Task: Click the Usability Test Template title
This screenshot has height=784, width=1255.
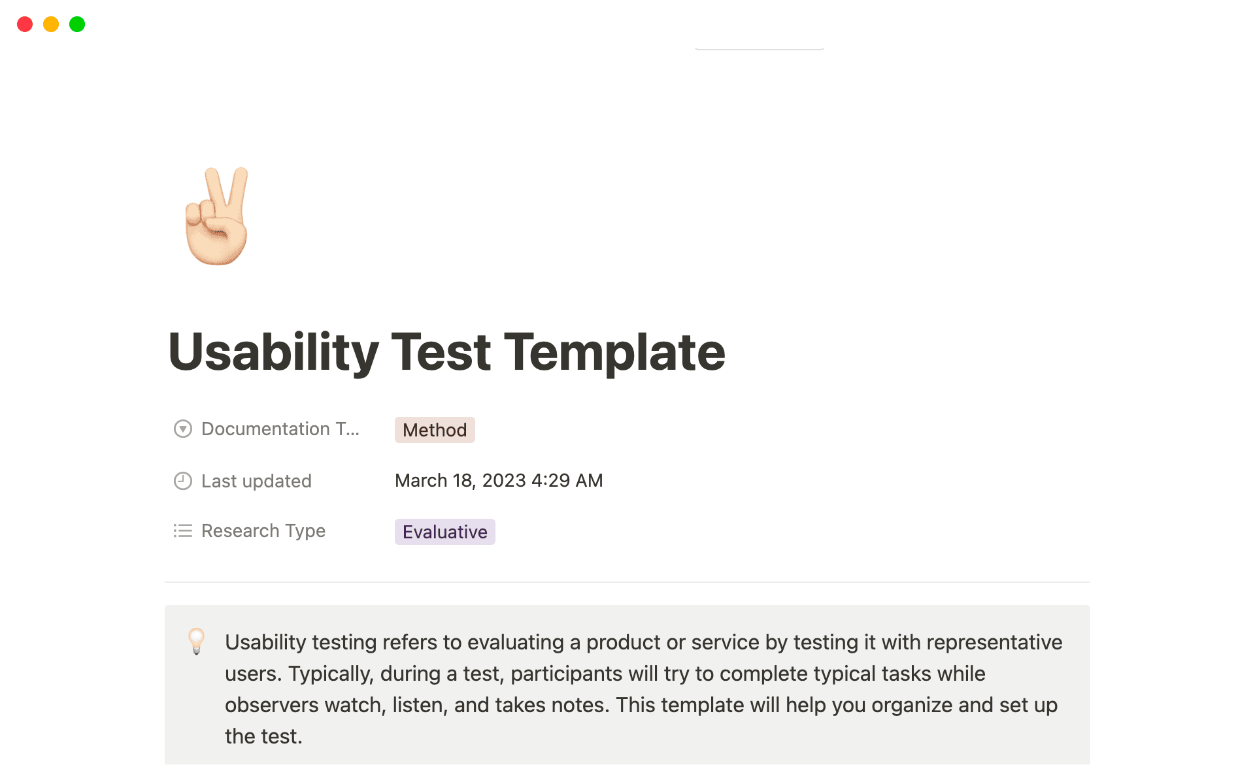Action: (x=446, y=352)
